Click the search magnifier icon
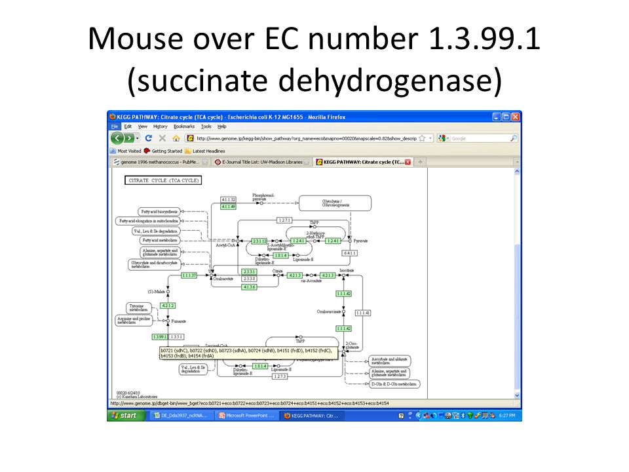The height and width of the screenshot is (472, 629). point(513,138)
